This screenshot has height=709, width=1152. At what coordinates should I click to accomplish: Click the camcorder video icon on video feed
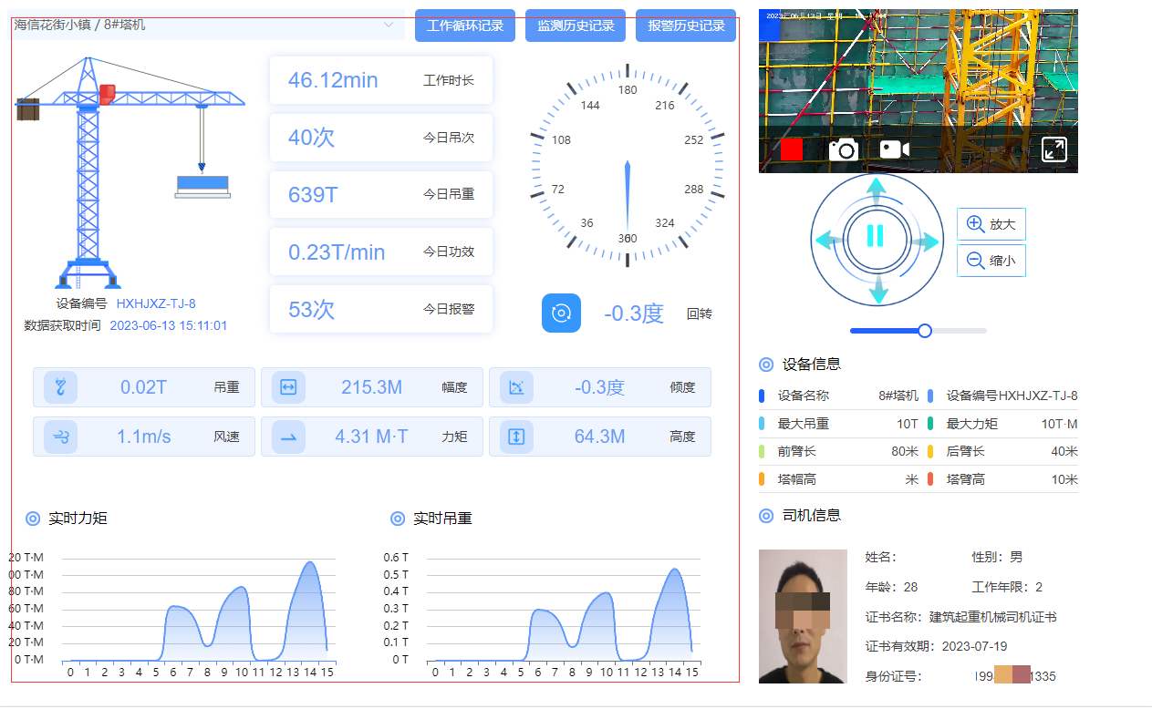(x=895, y=149)
